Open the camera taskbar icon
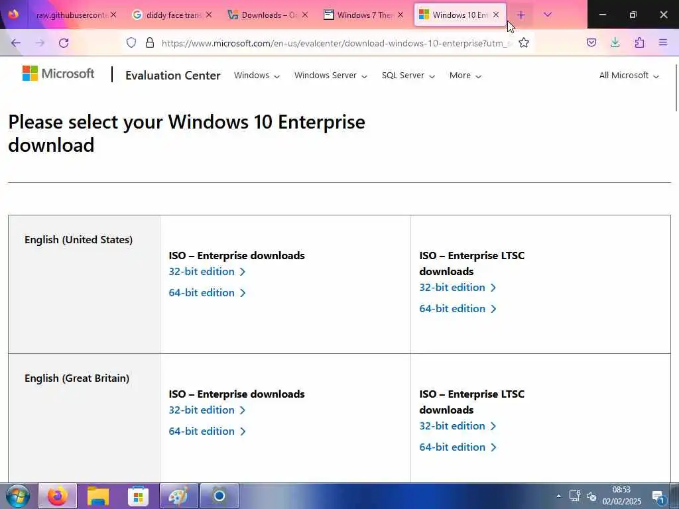 tap(219, 496)
